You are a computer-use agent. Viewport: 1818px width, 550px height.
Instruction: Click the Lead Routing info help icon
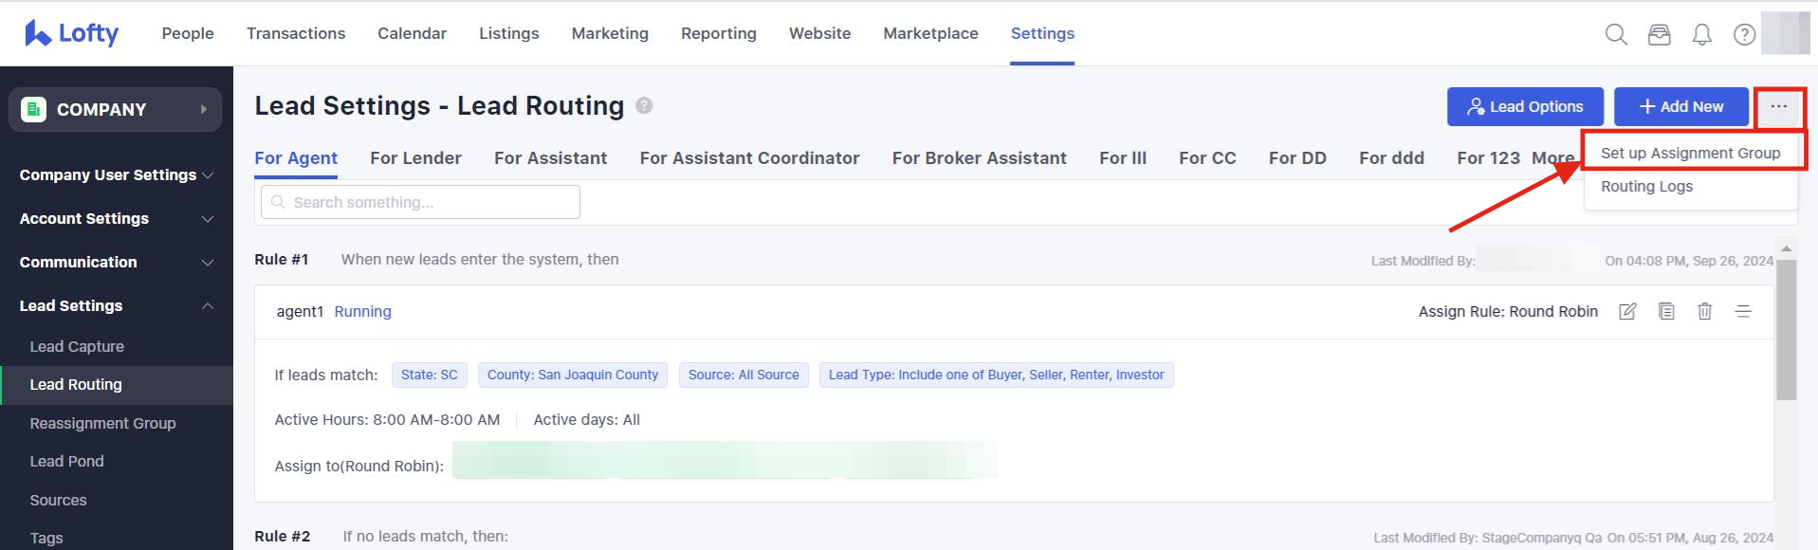pos(644,105)
